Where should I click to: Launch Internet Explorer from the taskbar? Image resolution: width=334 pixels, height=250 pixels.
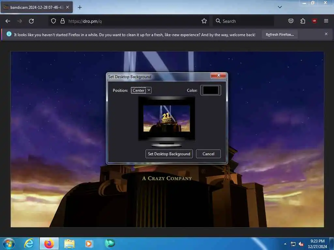tap(29, 243)
